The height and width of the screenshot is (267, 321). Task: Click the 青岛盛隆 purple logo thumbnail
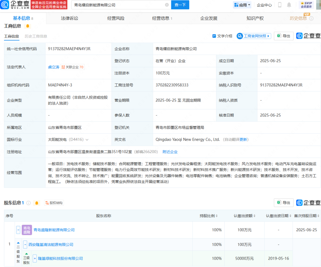tap(27, 230)
